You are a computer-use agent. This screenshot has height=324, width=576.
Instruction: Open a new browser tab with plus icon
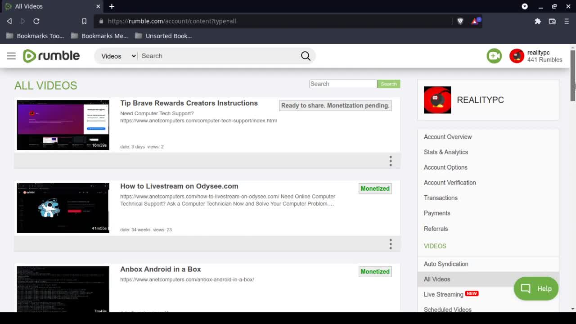click(x=112, y=6)
